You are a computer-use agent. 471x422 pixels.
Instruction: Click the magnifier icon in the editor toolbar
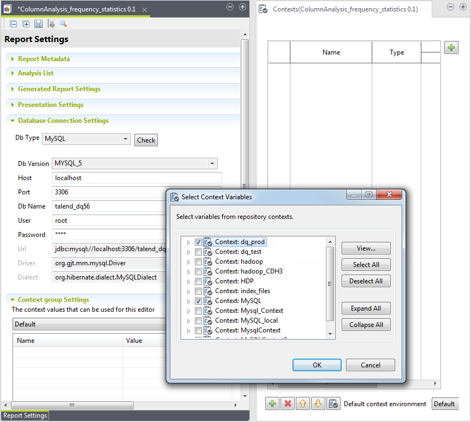63,24
